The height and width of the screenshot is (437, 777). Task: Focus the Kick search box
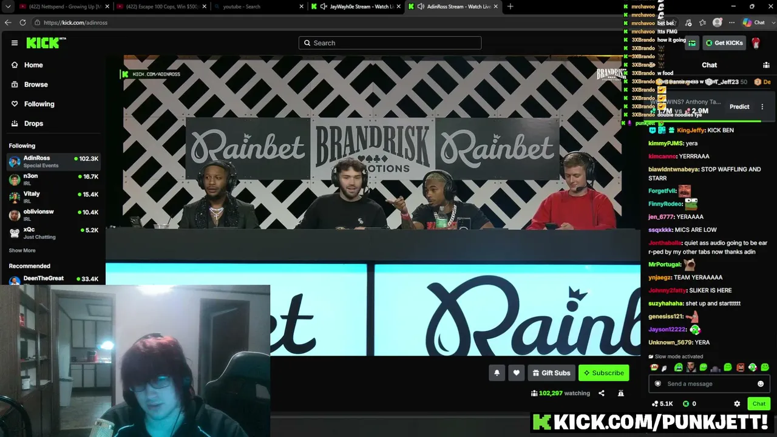point(390,43)
